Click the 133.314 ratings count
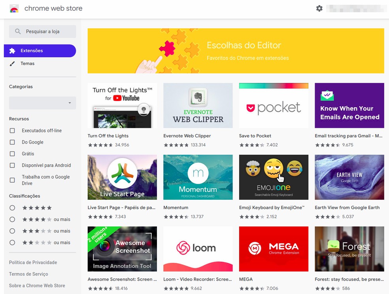The image size is (389, 294). pos(198,145)
